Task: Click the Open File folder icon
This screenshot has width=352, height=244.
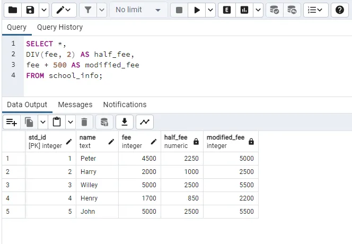Action: [x=13, y=10]
